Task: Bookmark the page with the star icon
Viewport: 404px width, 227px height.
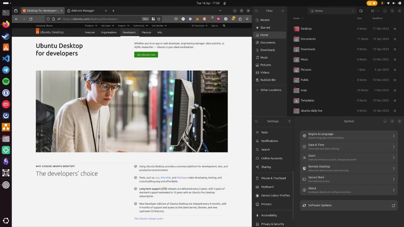Action: (159, 19)
